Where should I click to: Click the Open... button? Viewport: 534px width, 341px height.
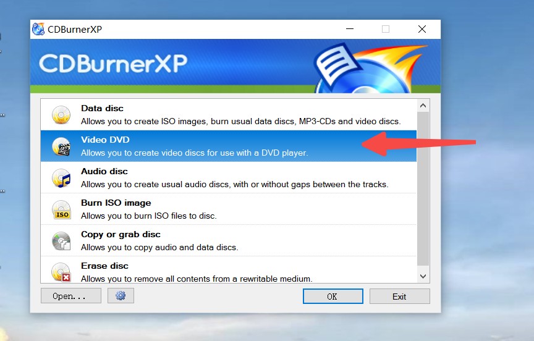click(x=71, y=296)
